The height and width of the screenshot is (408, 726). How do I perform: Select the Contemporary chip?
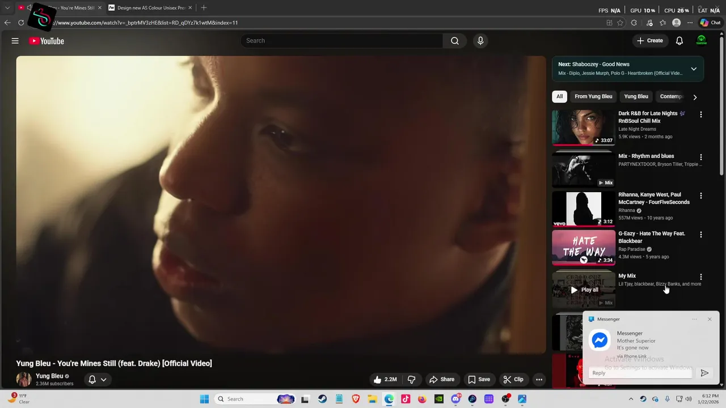tap(670, 96)
